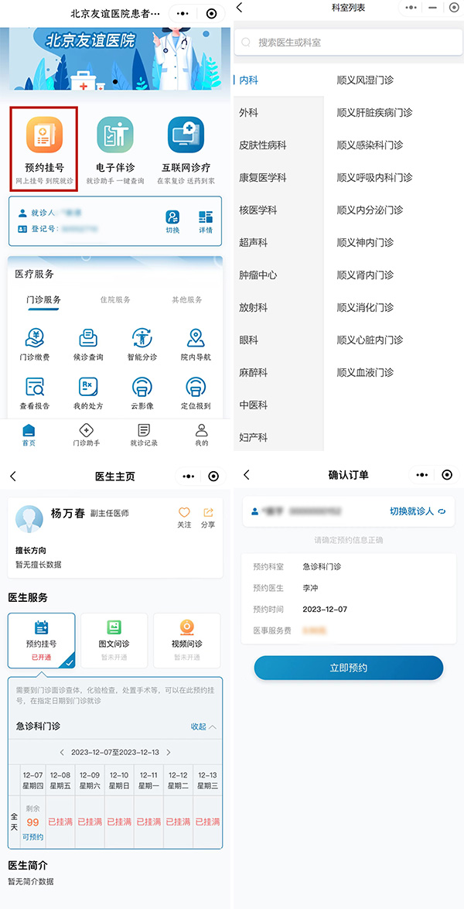The image size is (464, 909).
Task: Open 门诊缴费 outpatient payment icon
Action: (x=34, y=338)
